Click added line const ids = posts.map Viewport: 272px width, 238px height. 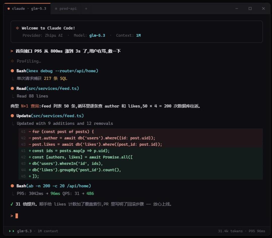(141, 151)
